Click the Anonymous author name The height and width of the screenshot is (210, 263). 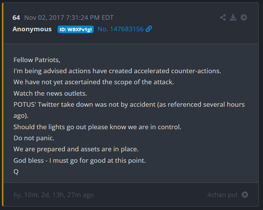[32, 29]
